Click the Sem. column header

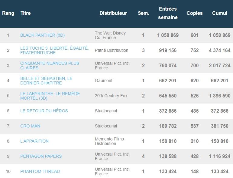pyautogui.click(x=143, y=13)
